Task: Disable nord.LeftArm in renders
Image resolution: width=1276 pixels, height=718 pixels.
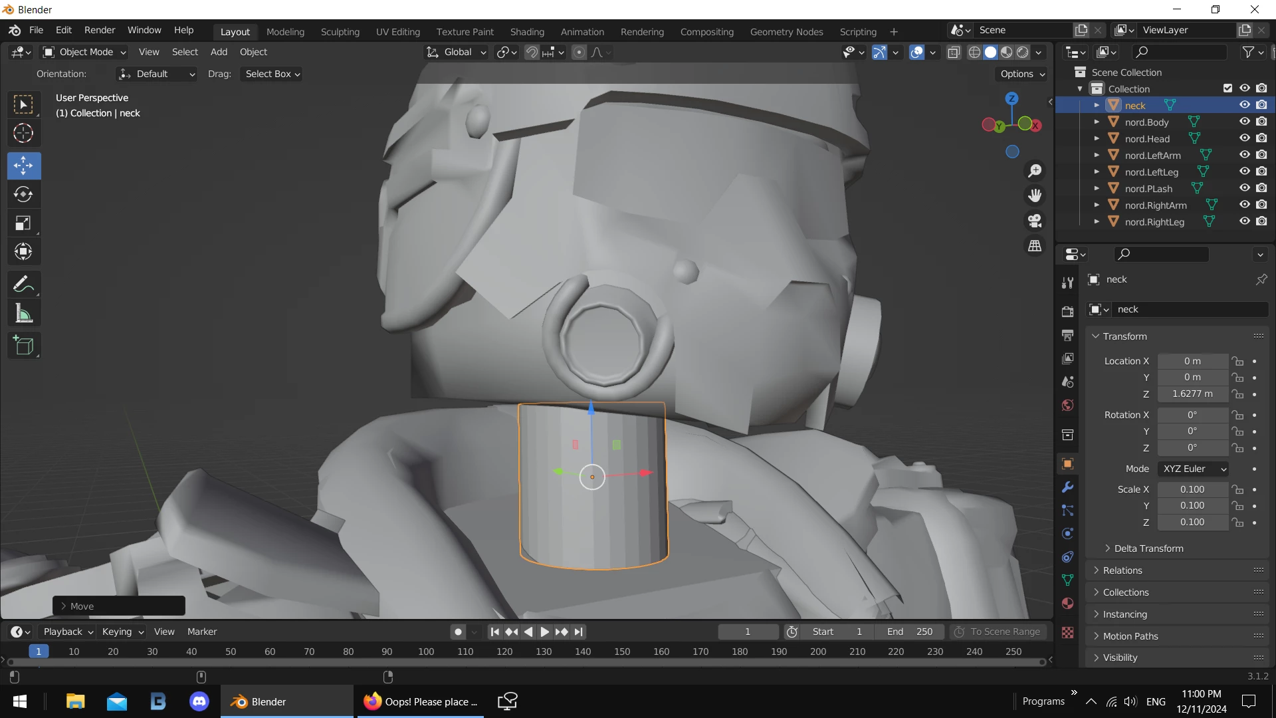Action: (1261, 155)
